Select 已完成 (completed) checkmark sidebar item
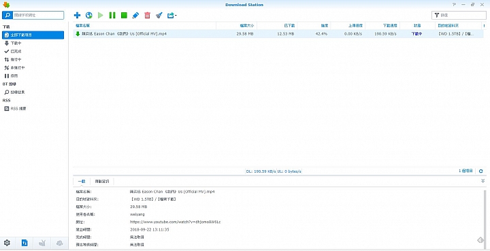490x251 pixels. tap(33, 51)
